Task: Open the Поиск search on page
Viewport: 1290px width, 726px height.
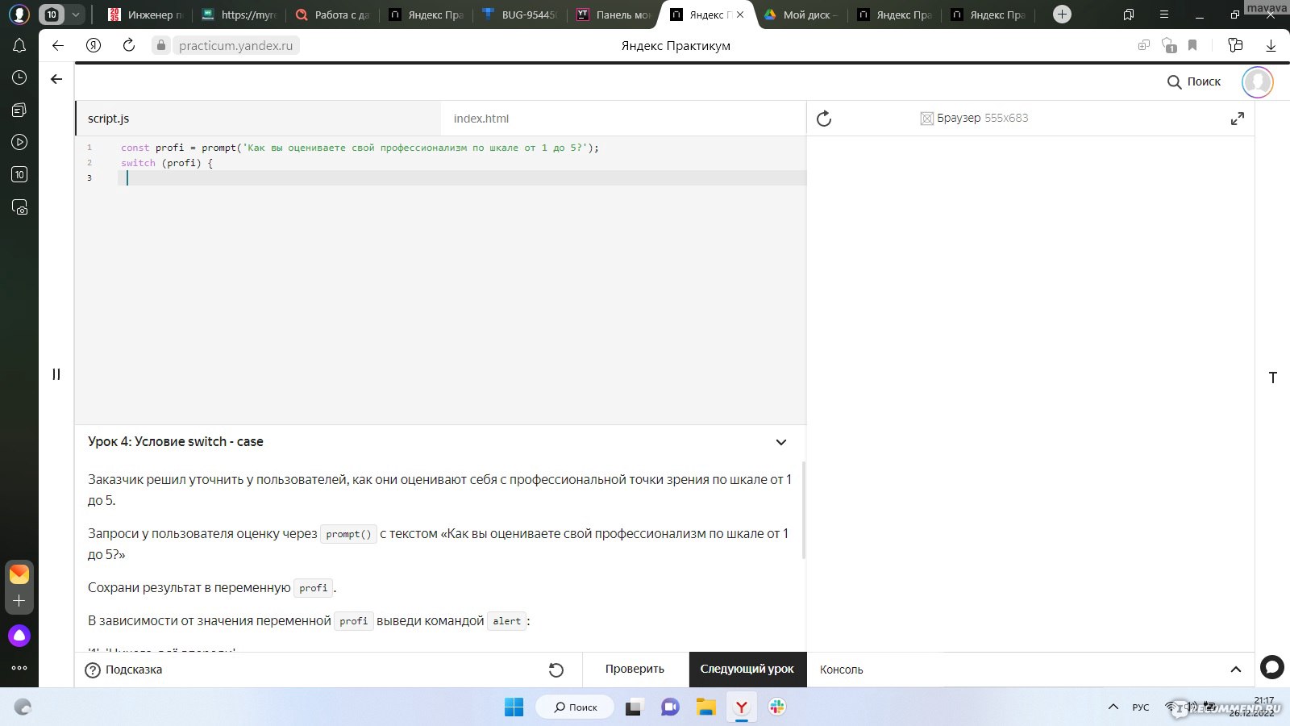Action: 1194,81
